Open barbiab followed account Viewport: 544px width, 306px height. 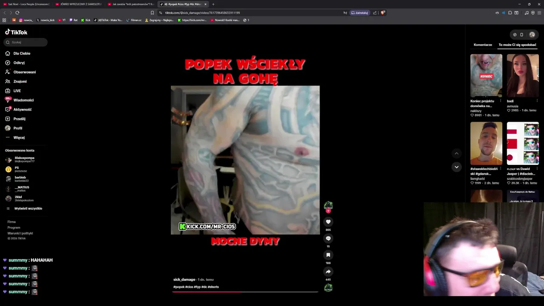16,179
